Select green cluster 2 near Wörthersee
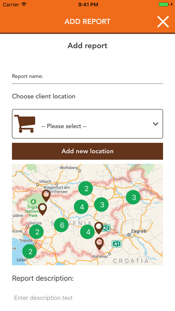This screenshot has width=175, height=311. pos(86,188)
